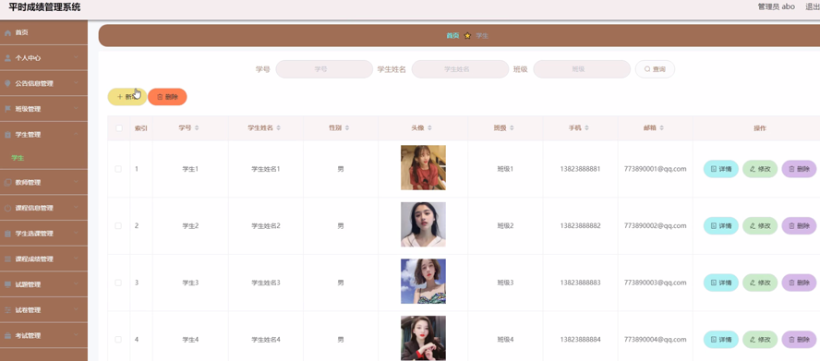The width and height of the screenshot is (820, 361).
Task: Click the avatar photo of 学生3
Action: (423, 282)
